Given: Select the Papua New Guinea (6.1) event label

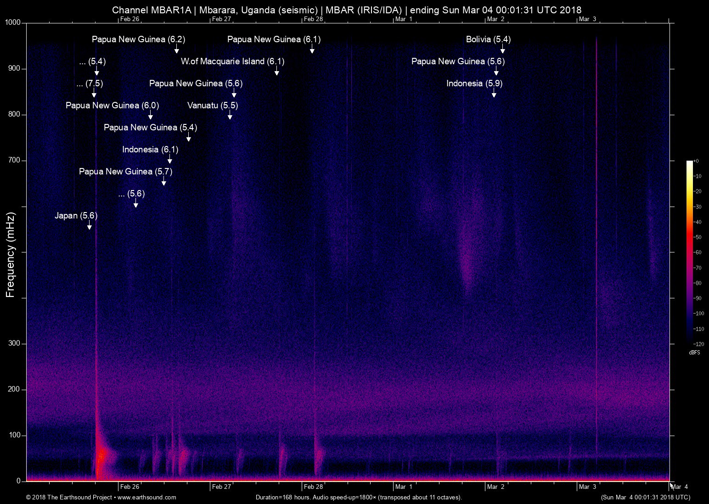Looking at the screenshot, I should 274,39.
